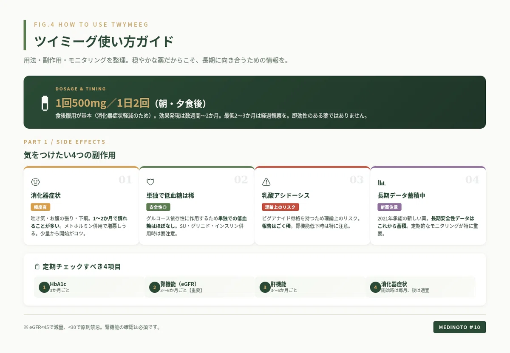The image size is (510, 353).
Task: Click the bar chart icon on 長期データ蓄積中 card
Action: coord(382,182)
